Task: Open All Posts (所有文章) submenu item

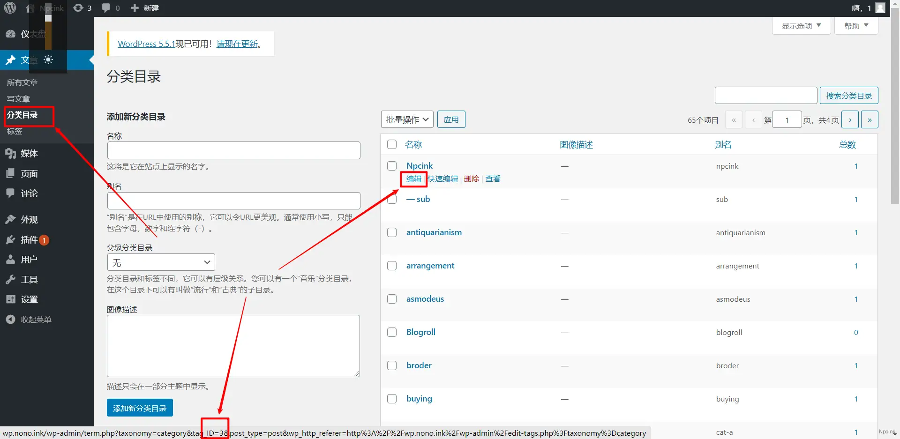Action: pyautogui.click(x=22, y=82)
